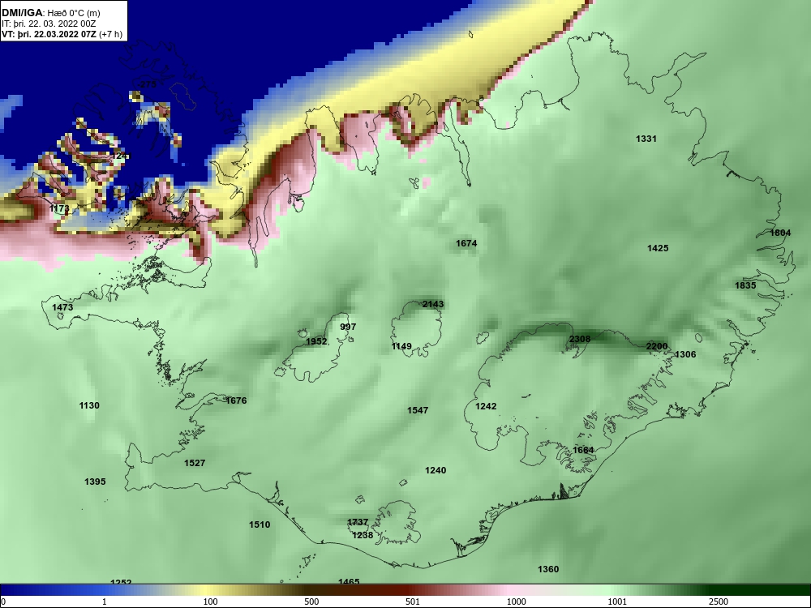Click the 1510 height value
Screen dimensions: 811x608
tap(260, 525)
